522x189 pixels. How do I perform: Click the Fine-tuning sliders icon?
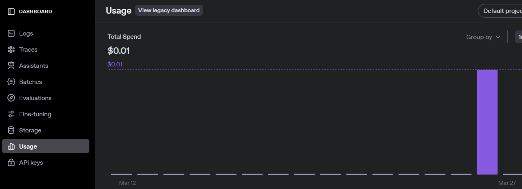click(x=11, y=114)
